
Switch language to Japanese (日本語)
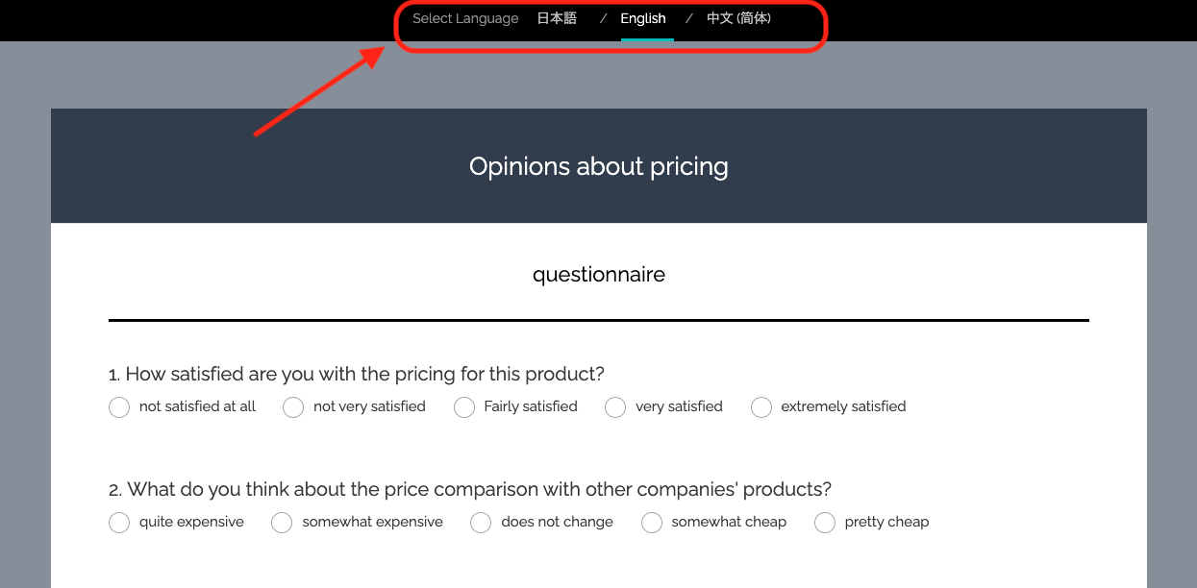point(557,18)
